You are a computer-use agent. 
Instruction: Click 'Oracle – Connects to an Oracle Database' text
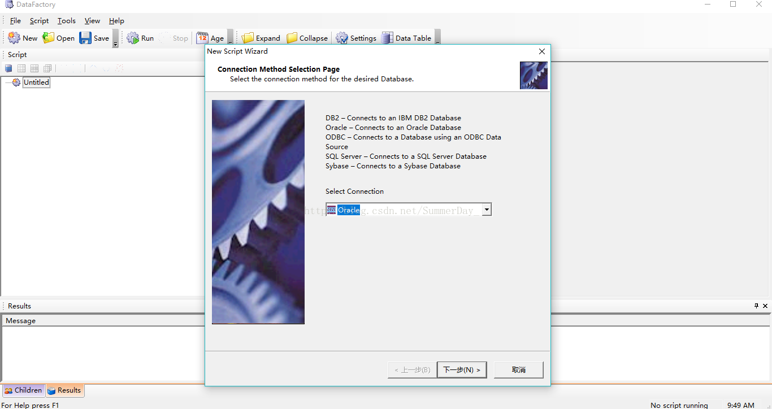(393, 128)
